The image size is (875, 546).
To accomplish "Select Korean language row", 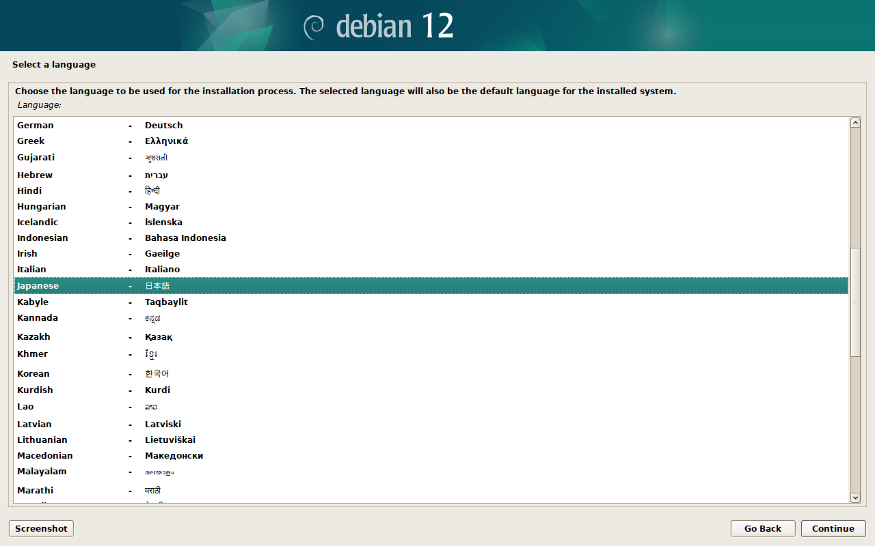I will point(431,373).
